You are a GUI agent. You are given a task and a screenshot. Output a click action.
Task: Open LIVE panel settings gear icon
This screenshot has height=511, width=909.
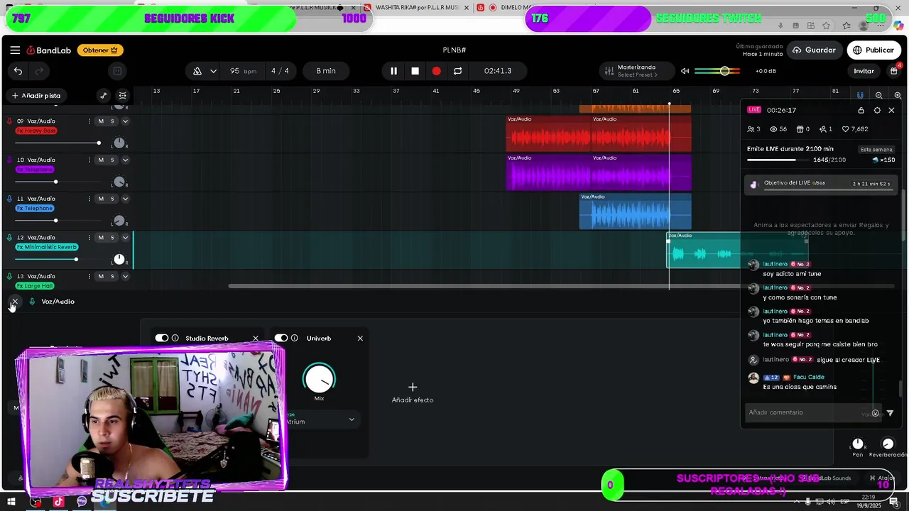[877, 111]
